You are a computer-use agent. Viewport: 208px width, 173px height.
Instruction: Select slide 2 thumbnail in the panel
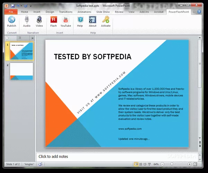pyautogui.click(x=21, y=71)
